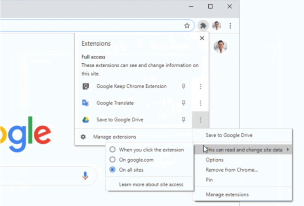The width and height of the screenshot is (304, 206).
Task: Pin the Google Translate extension
Action: click(x=184, y=103)
